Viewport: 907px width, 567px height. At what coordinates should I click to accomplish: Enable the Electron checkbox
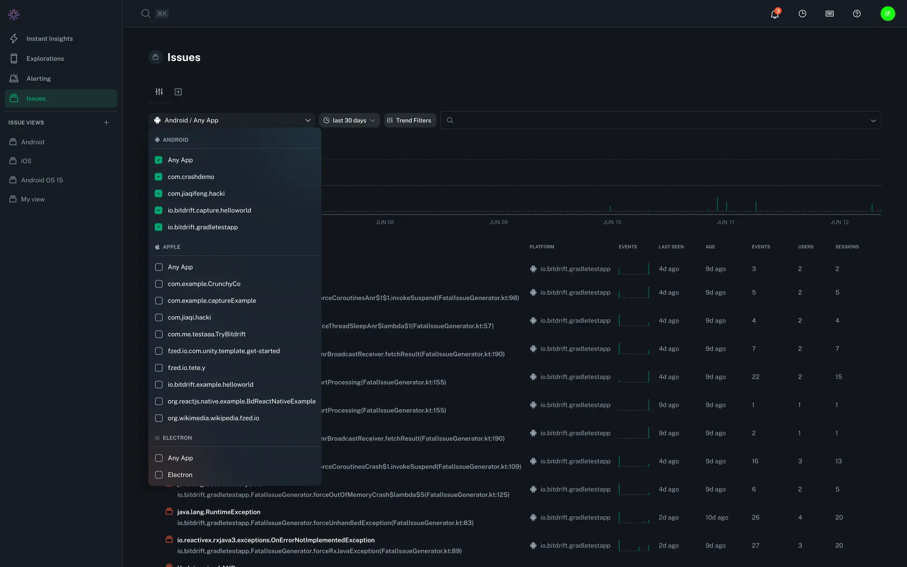click(159, 474)
